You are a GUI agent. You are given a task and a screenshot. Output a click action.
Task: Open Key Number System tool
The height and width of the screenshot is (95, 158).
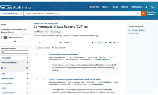pyautogui.click(x=136, y=30)
